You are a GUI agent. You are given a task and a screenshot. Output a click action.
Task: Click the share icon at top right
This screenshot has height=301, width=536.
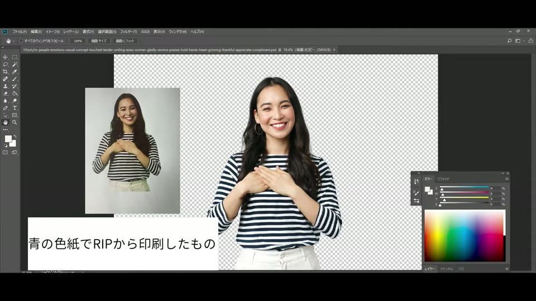[531, 41]
